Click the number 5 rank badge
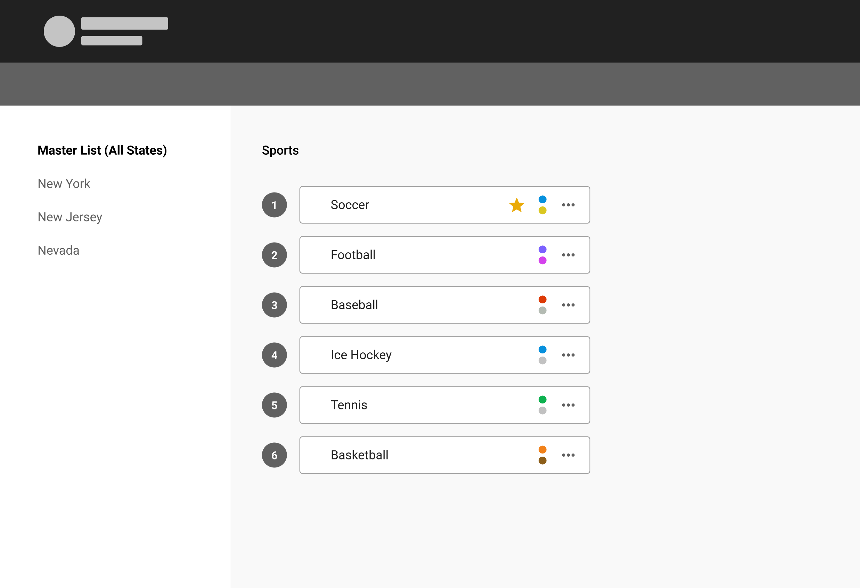The height and width of the screenshot is (588, 860). [274, 405]
